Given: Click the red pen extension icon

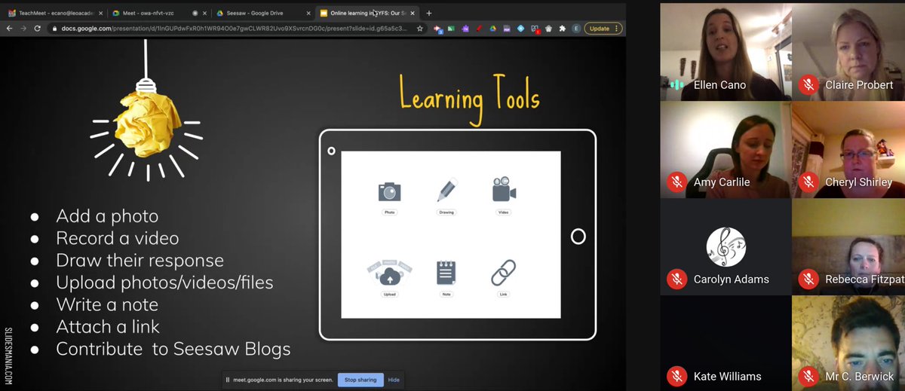Looking at the screenshot, I should click(x=479, y=29).
